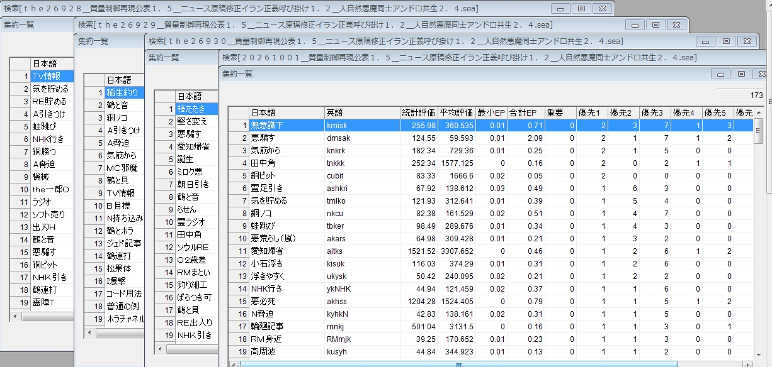Select the 愛知帰省 row in front table
This screenshot has height=367, width=772.
point(491,251)
